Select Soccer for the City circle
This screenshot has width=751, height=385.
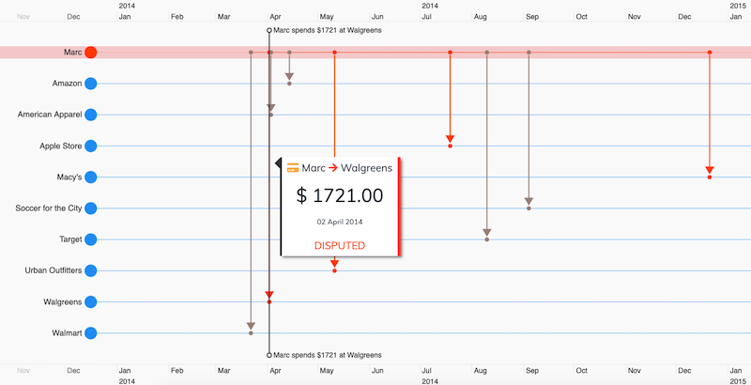tap(90, 208)
